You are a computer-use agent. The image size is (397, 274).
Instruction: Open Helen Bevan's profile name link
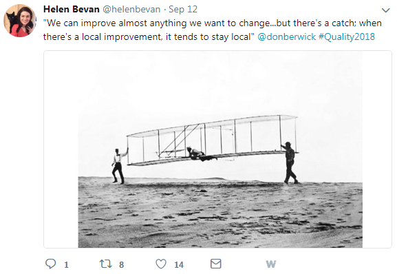72,10
